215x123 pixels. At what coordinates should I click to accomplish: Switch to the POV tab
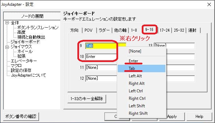click(89, 30)
